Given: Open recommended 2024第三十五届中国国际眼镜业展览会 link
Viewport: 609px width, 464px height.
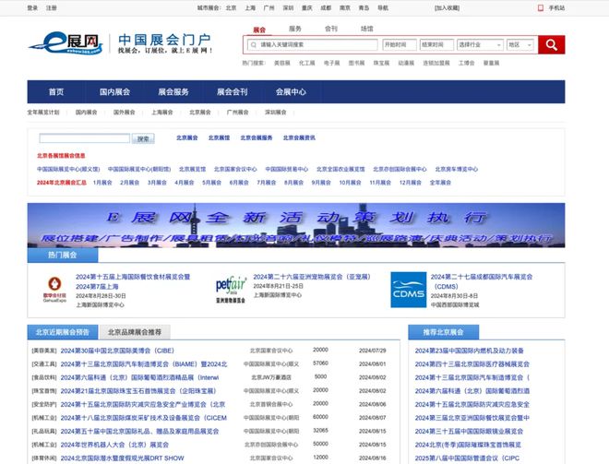Looking at the screenshot, I should (469, 432).
